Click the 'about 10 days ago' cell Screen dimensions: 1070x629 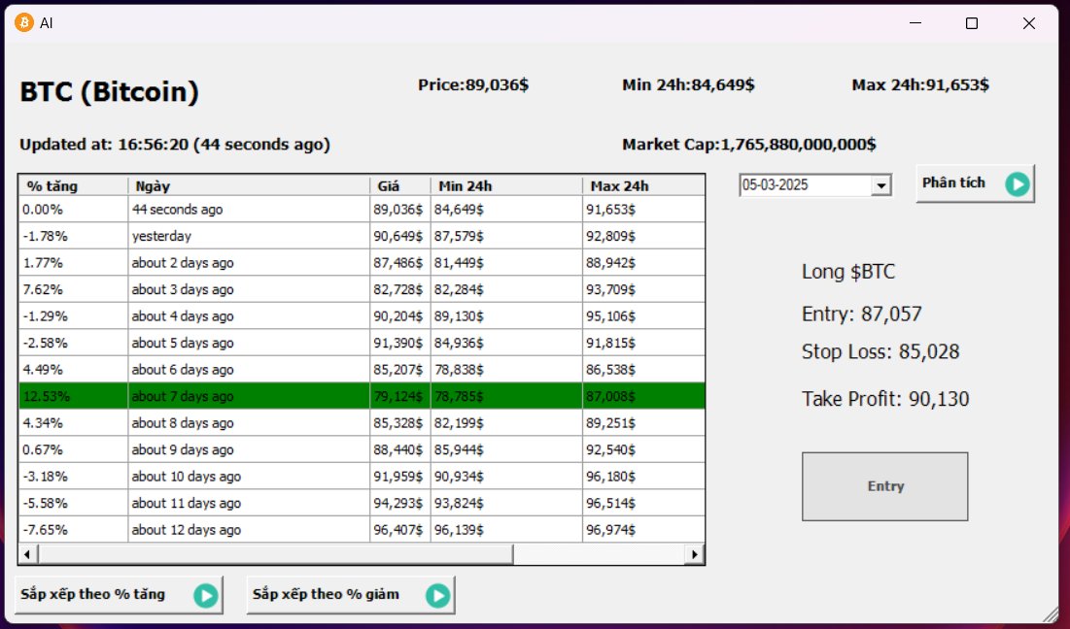(249, 476)
